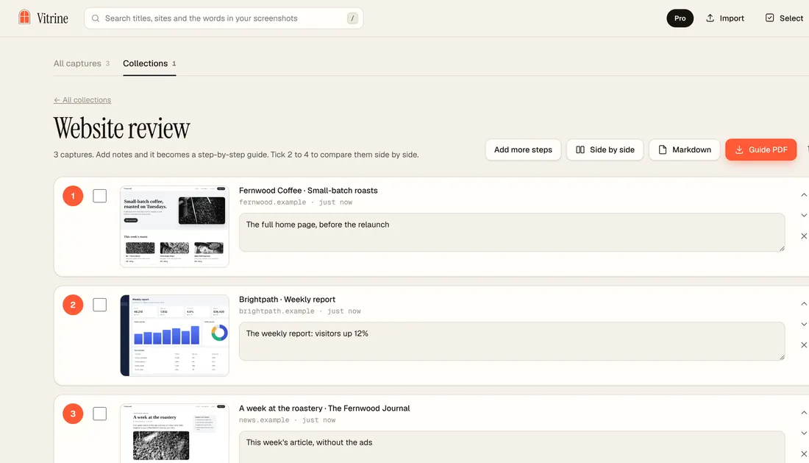Click the "news.example" domain text
This screenshot has height=463, width=809.
click(264, 420)
